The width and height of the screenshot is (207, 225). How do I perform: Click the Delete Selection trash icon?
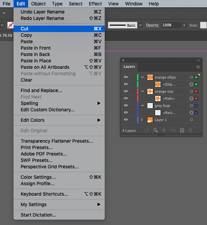190,130
